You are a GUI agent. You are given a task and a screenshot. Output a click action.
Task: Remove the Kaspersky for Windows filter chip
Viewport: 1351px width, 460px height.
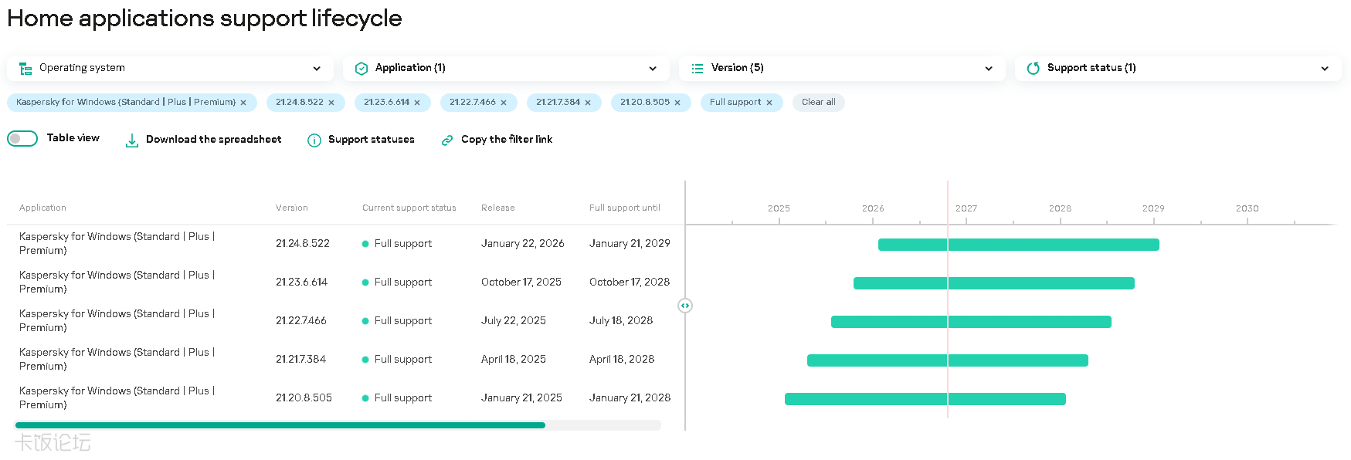coord(243,103)
